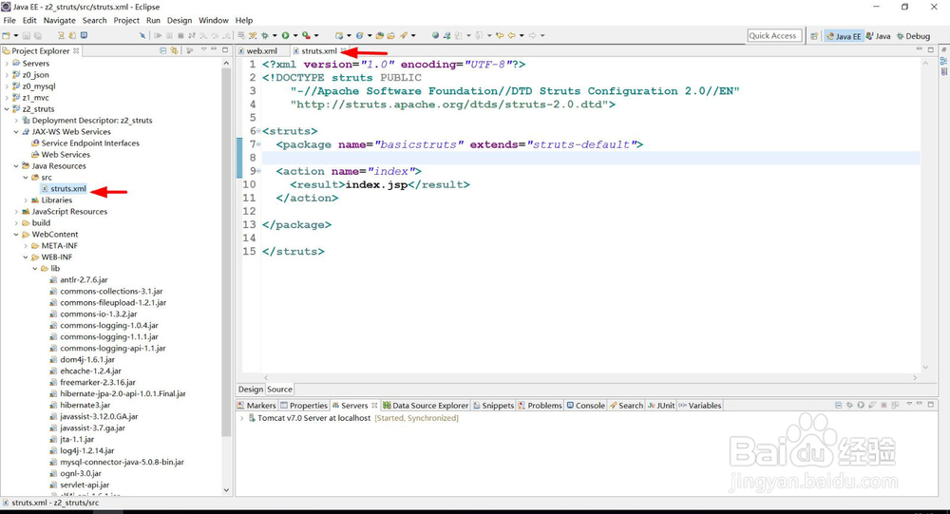The image size is (950, 514).
Task: Minimize the editor area
Action: pos(919,48)
